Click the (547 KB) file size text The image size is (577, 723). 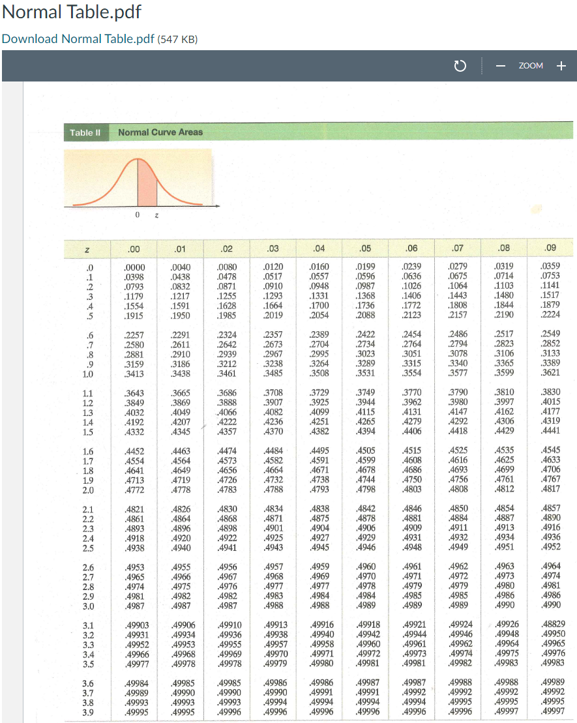point(177,40)
